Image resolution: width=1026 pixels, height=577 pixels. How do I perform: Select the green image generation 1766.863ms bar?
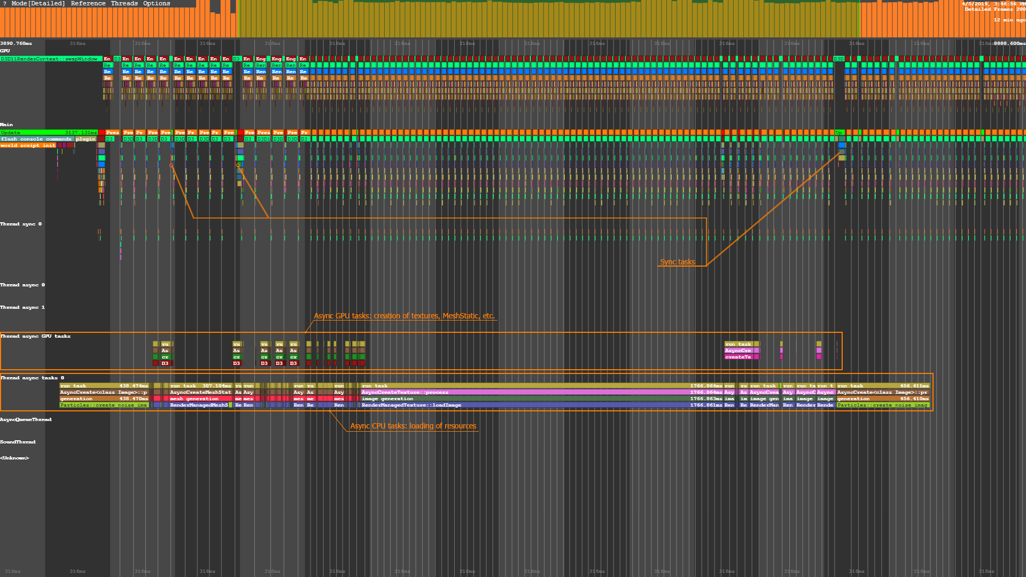coord(540,399)
